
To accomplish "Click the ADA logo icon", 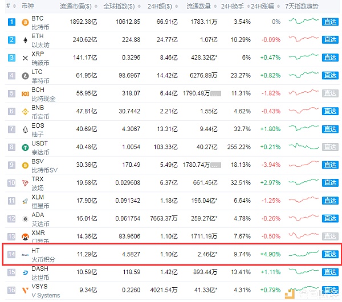I will pos(25,219).
